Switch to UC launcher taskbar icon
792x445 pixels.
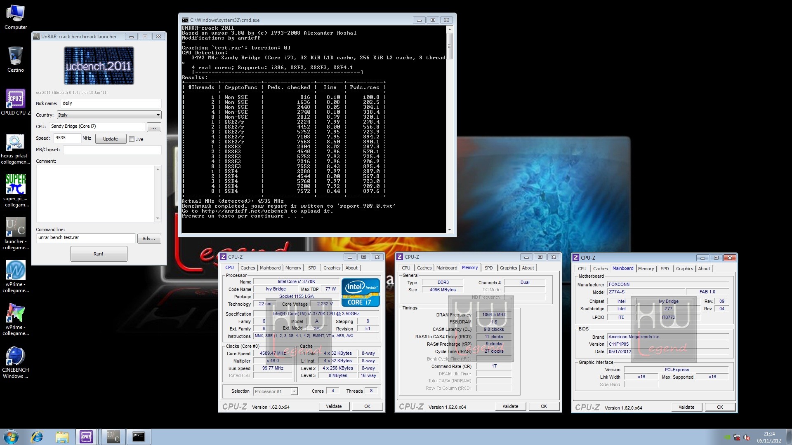point(113,437)
